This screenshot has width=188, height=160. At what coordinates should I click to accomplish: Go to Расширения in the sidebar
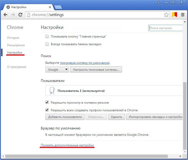click(x=16, y=45)
